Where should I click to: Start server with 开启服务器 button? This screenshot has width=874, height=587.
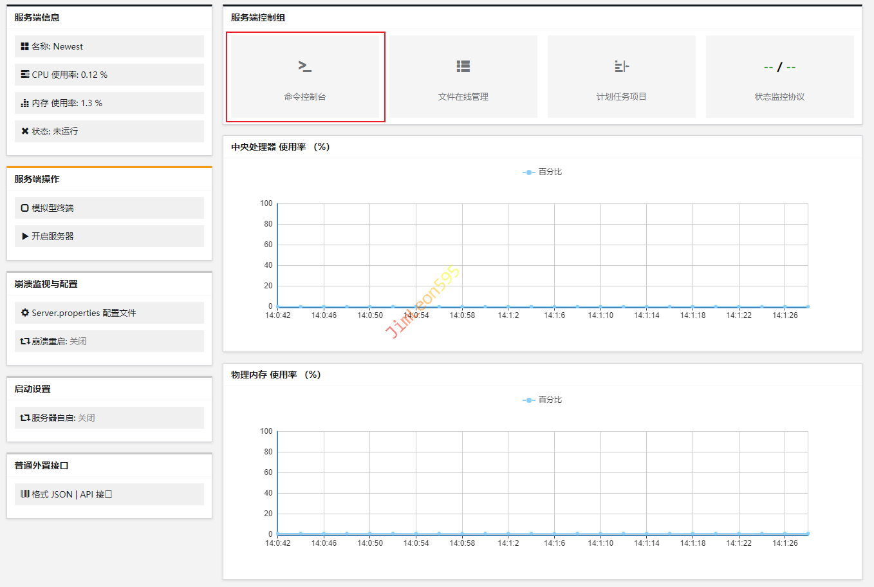(x=109, y=236)
